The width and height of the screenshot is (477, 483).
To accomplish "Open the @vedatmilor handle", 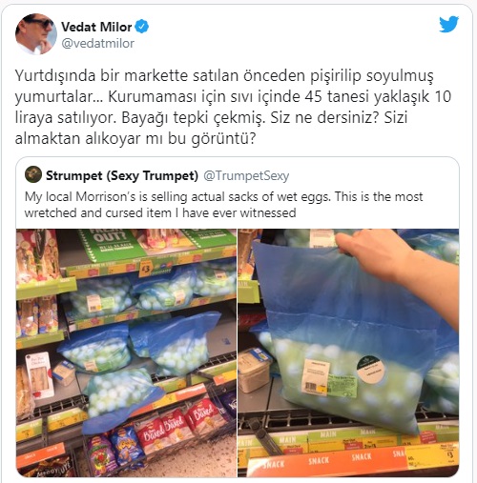I will (x=97, y=43).
